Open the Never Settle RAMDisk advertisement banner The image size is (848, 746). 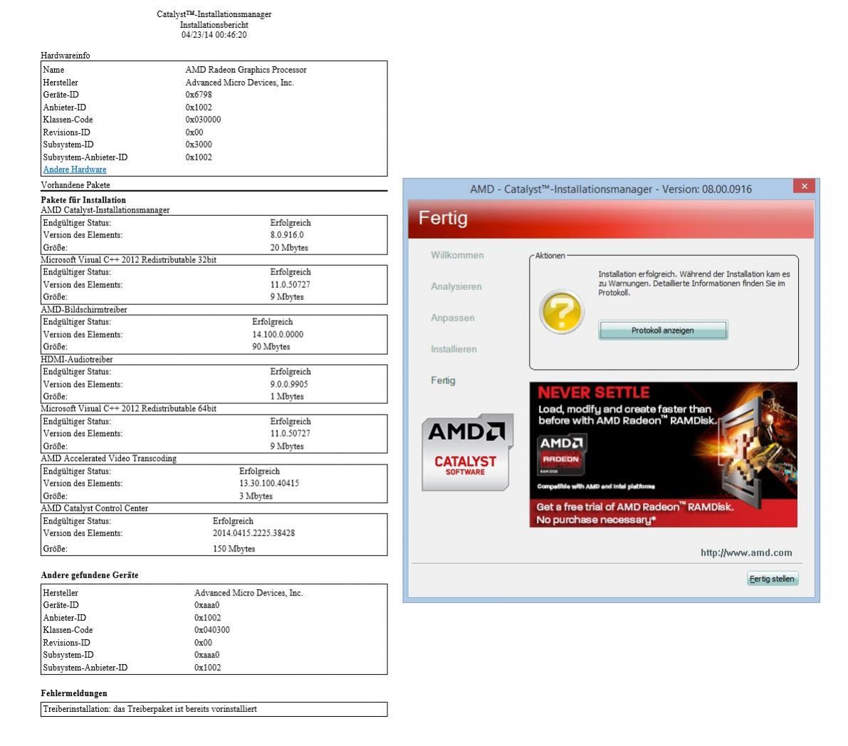663,454
